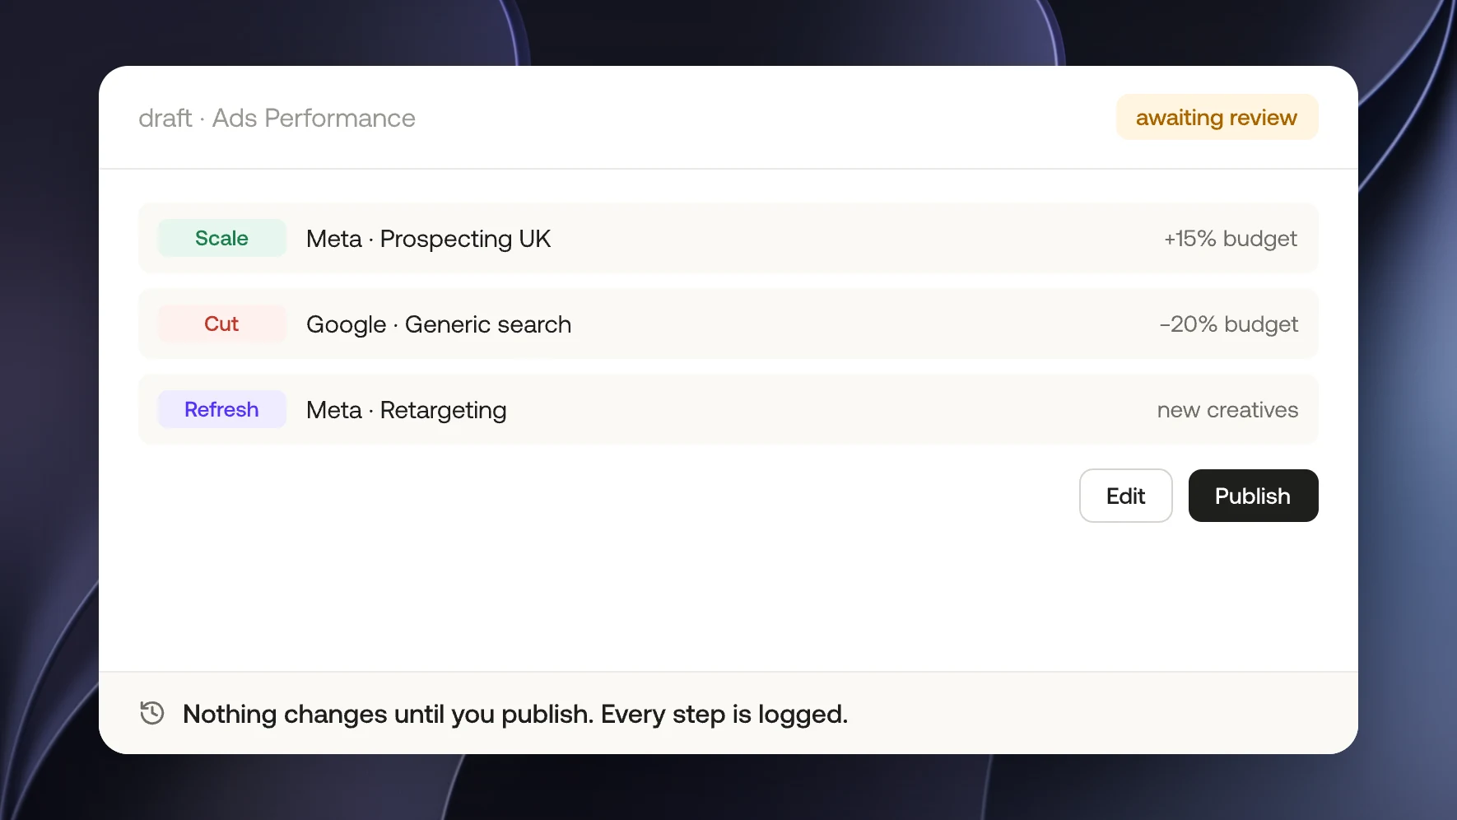Image resolution: width=1457 pixels, height=820 pixels.
Task: Click the 'draft · Ads Performance' title
Action: pos(277,118)
